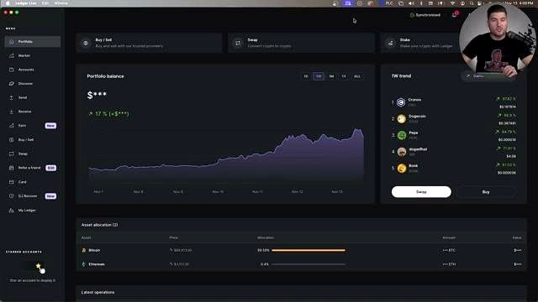This screenshot has width=538, height=302.
Task: Open the Apple menu
Action: coord(8,3)
